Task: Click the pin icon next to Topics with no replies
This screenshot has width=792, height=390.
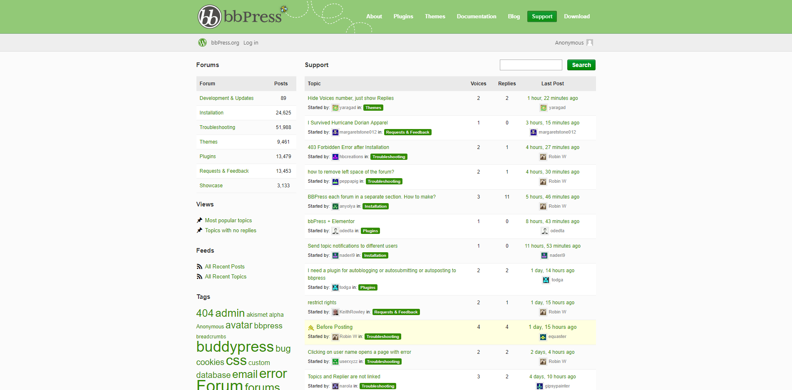Action: pos(199,230)
